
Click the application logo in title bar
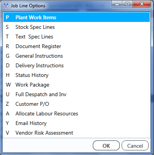click(6, 6)
